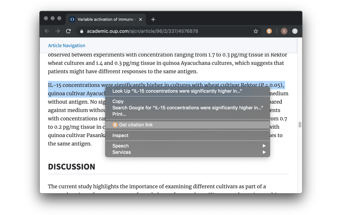Expand the Speech submenu
The height and width of the screenshot is (215, 344).
point(188,146)
